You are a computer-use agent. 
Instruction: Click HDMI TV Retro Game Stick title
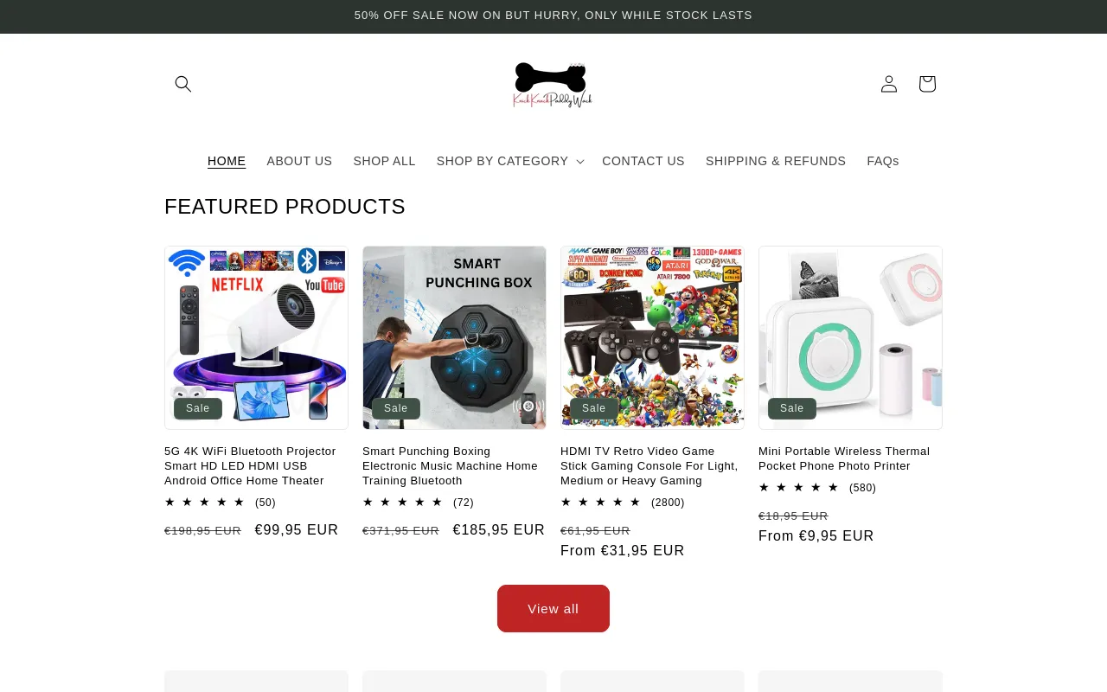pos(649,465)
